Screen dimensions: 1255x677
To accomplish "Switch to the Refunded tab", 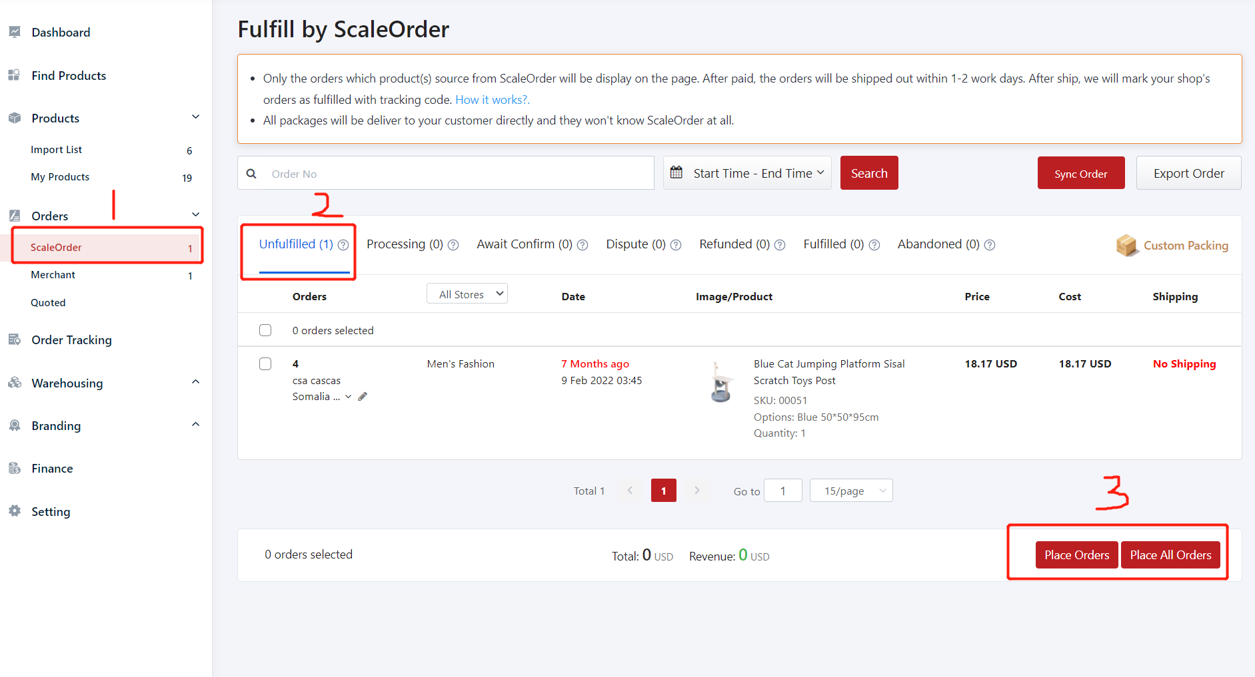I will pos(734,244).
